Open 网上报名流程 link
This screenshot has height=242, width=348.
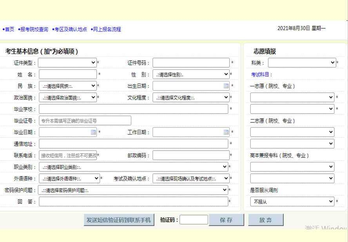pyautogui.click(x=107, y=29)
